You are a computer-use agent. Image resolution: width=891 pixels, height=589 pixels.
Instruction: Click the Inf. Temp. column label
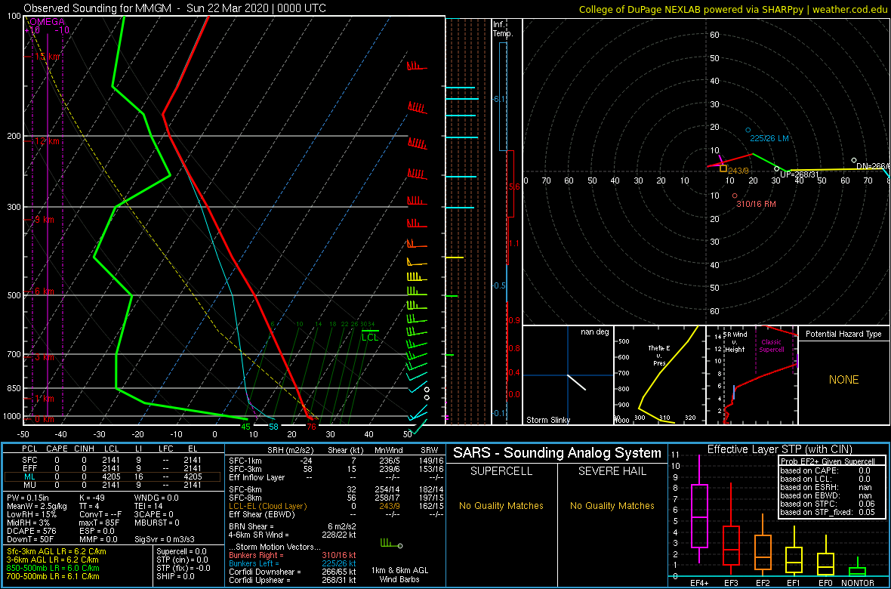504,29
